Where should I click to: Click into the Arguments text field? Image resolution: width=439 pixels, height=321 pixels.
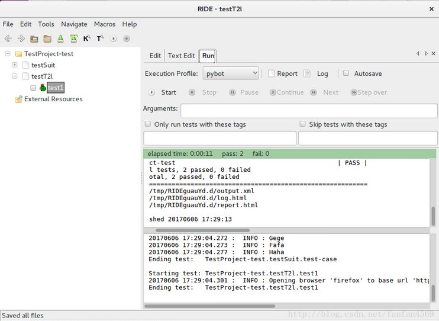click(309, 110)
